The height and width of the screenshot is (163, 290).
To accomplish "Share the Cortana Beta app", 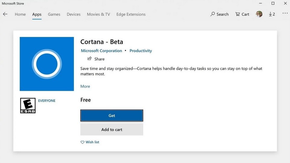I will [x=96, y=59].
